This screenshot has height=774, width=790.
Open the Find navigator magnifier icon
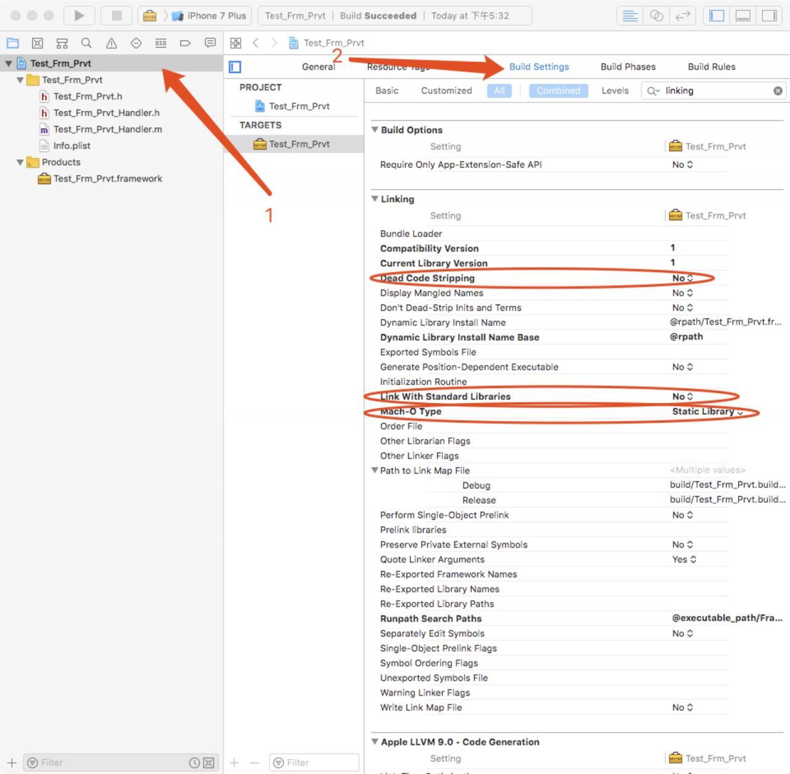coord(86,43)
